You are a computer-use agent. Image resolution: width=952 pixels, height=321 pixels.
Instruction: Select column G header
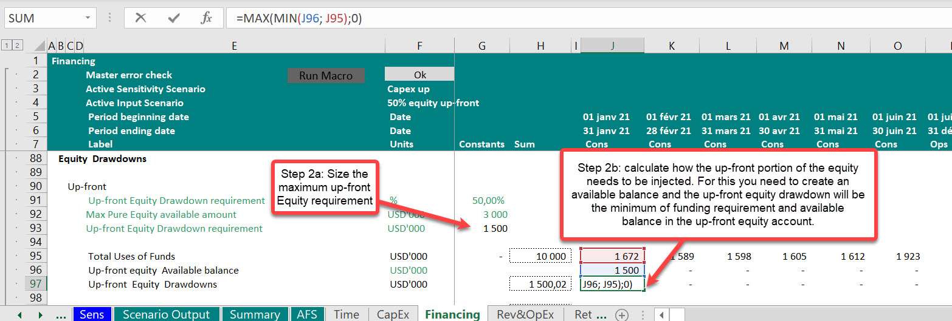(x=482, y=46)
